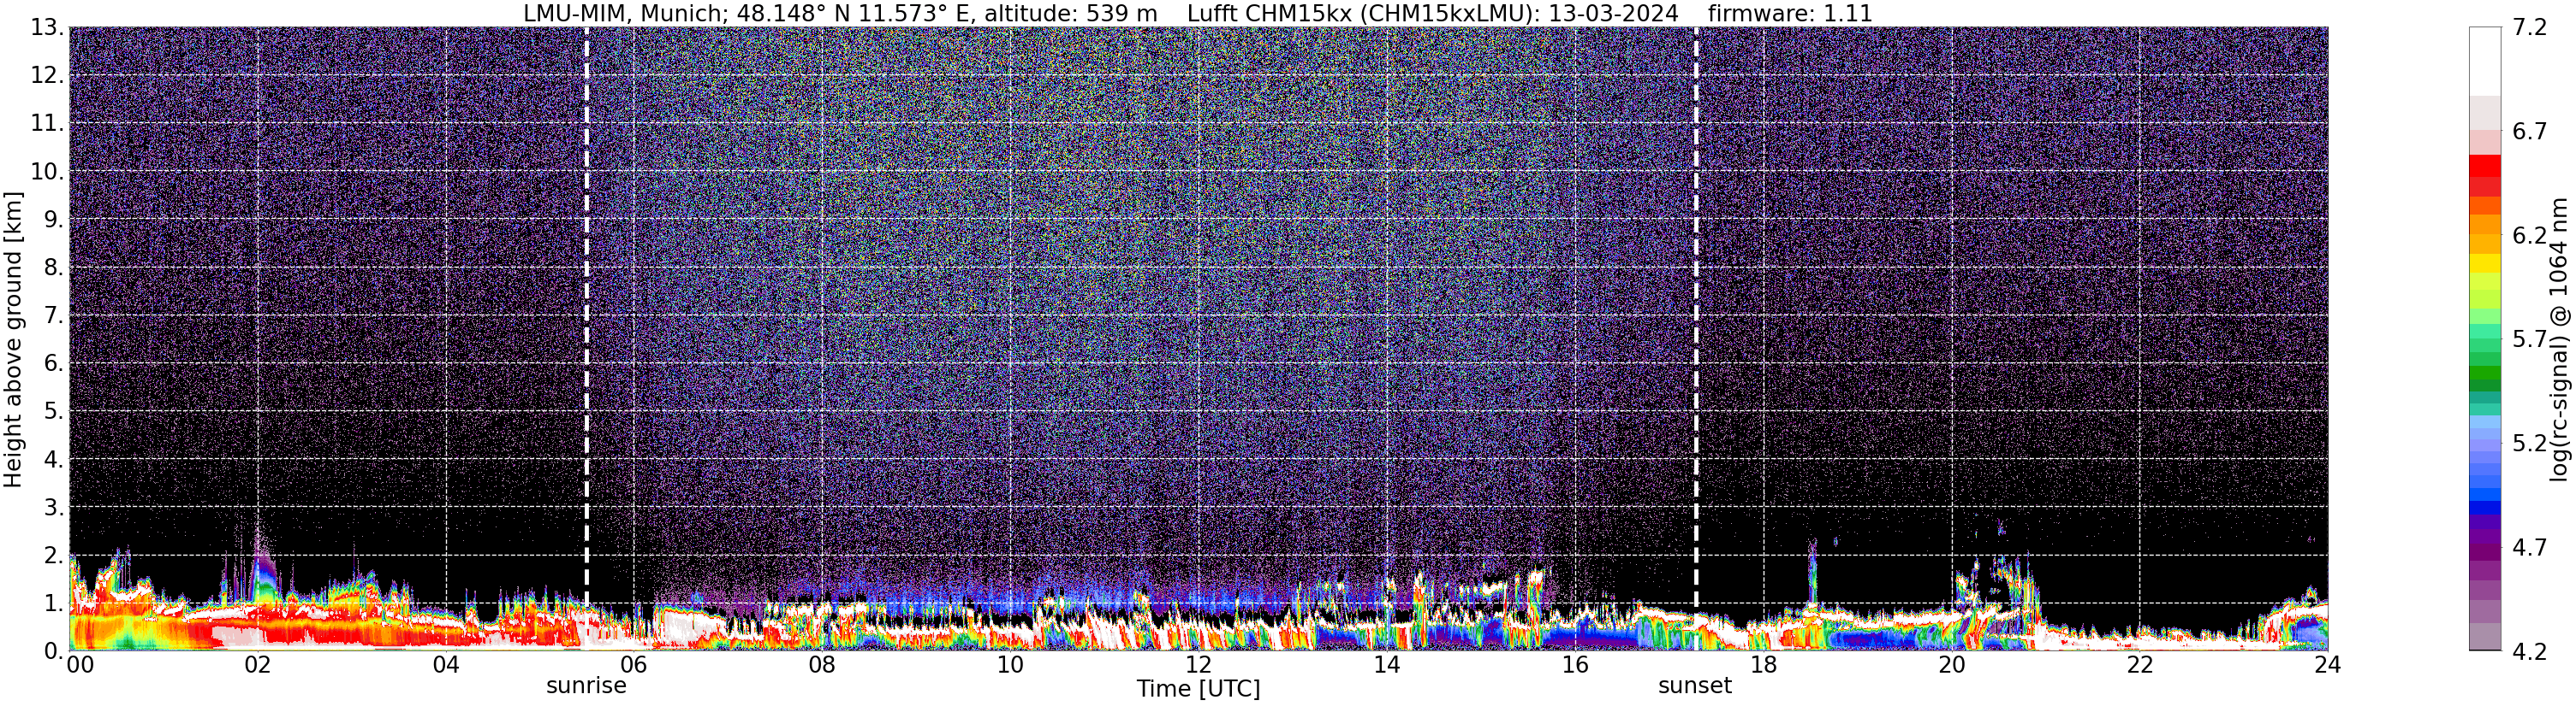2576x706 pixels.
Task: Click the height axis tick '13.'
Action: coord(47,28)
